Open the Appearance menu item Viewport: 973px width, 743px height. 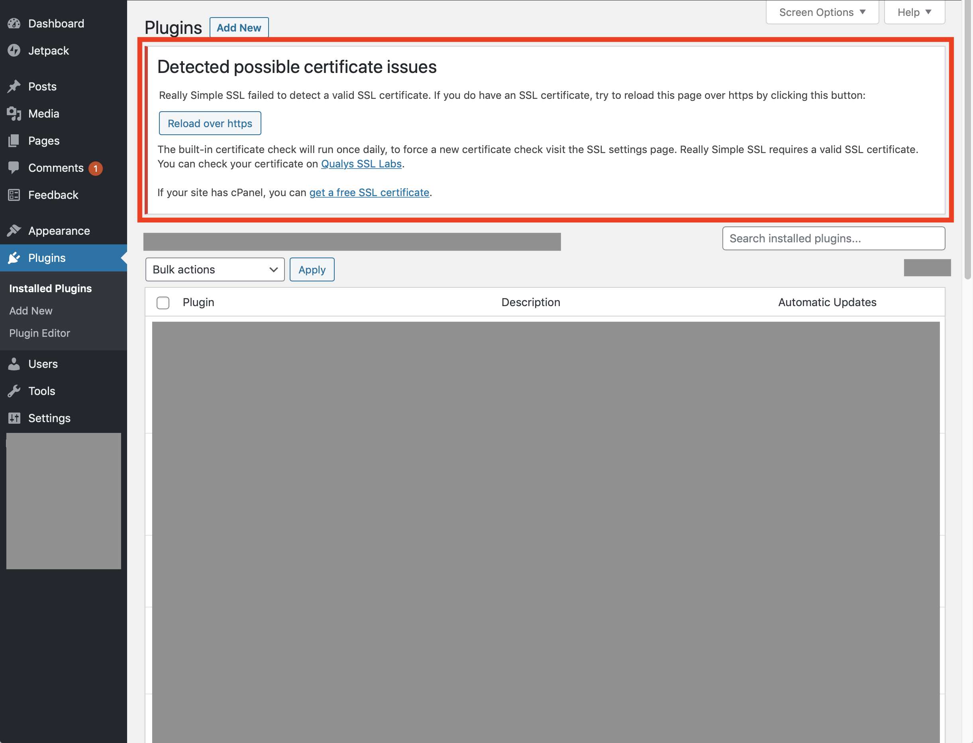(63, 231)
